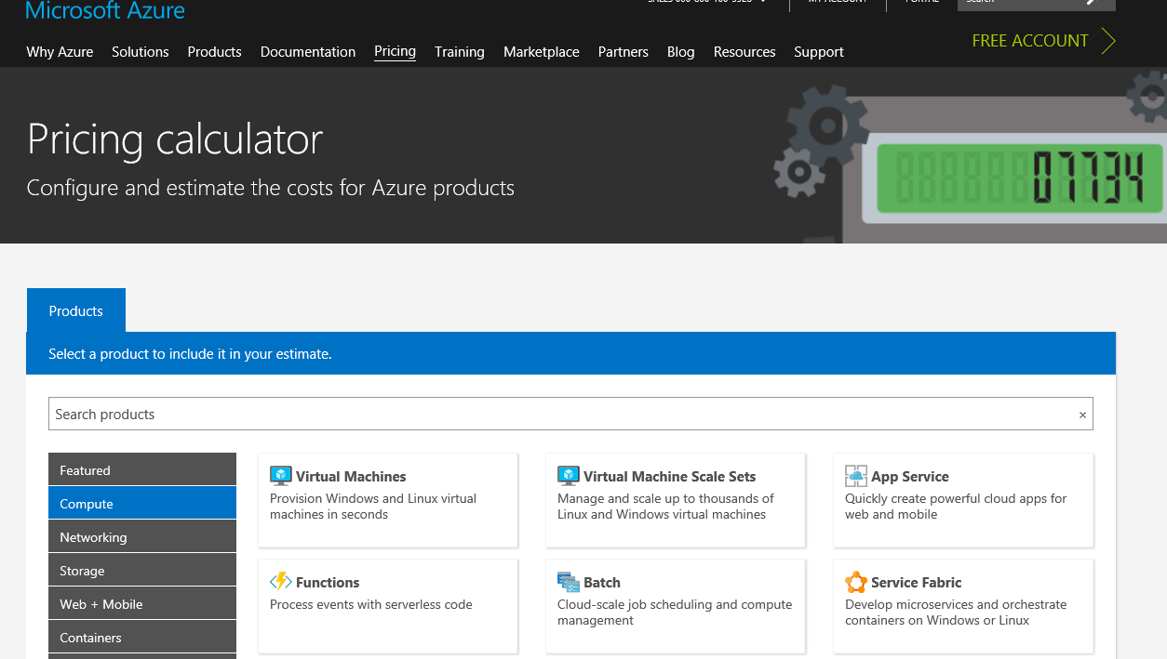Image resolution: width=1167 pixels, height=659 pixels.
Task: Click 'Cloud-scale job scheduling' description
Action: [675, 613]
